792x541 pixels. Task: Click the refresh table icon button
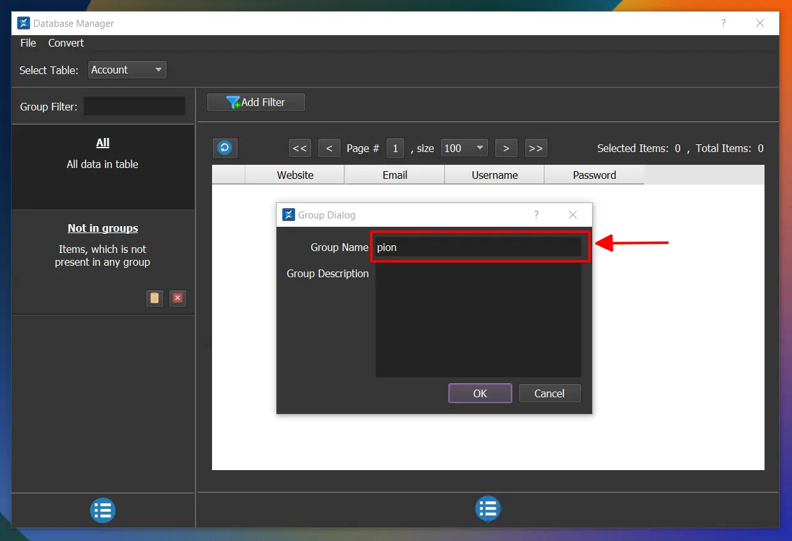point(225,148)
